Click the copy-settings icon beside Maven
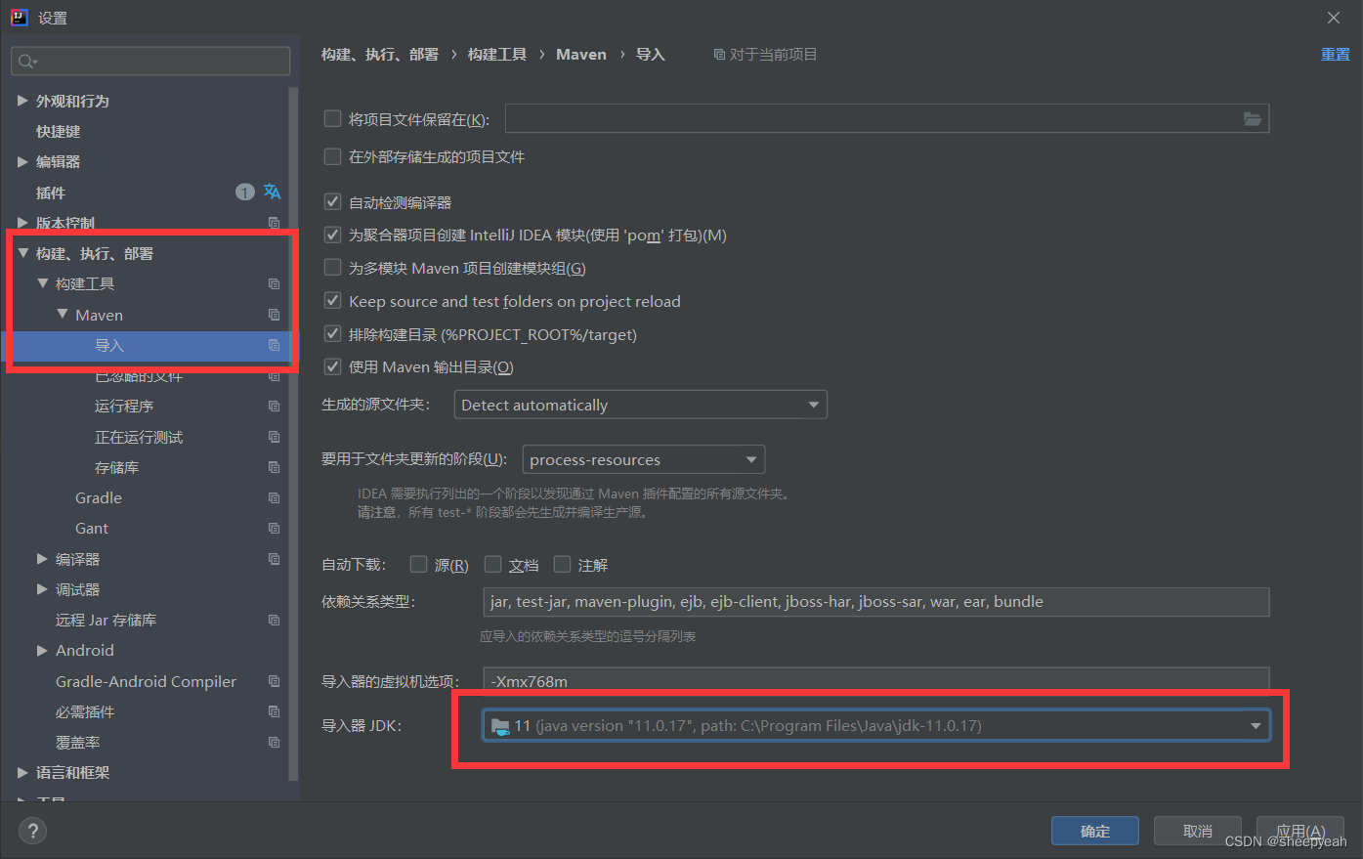The image size is (1363, 859). pos(274,315)
